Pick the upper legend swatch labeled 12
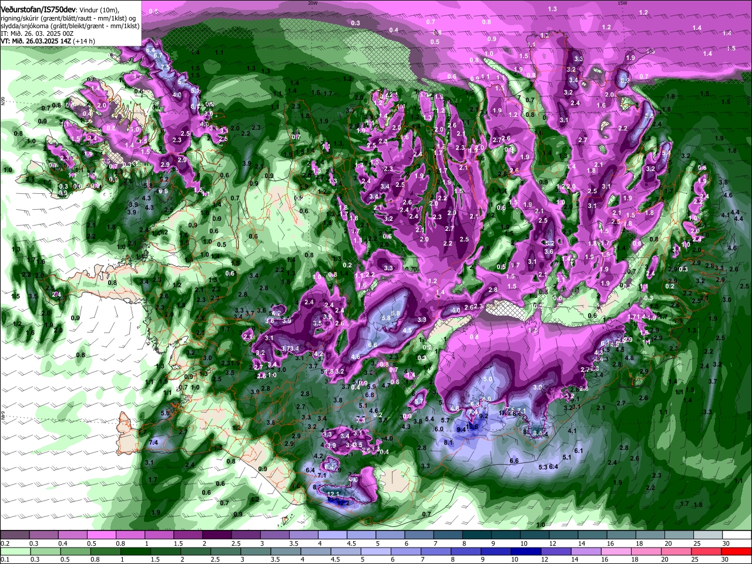Image resolution: width=752 pixels, height=564 pixels. (x=563, y=535)
